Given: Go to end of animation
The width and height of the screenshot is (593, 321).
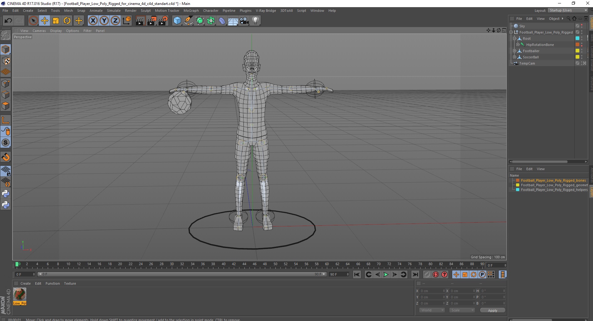Looking at the screenshot, I should click(415, 274).
